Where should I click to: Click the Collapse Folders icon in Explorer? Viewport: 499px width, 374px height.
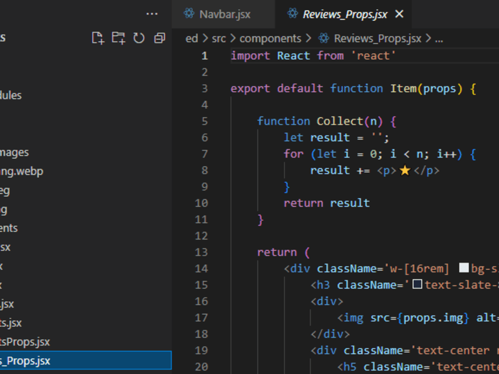159,38
